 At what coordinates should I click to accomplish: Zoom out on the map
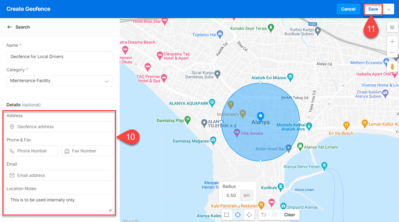(x=392, y=52)
